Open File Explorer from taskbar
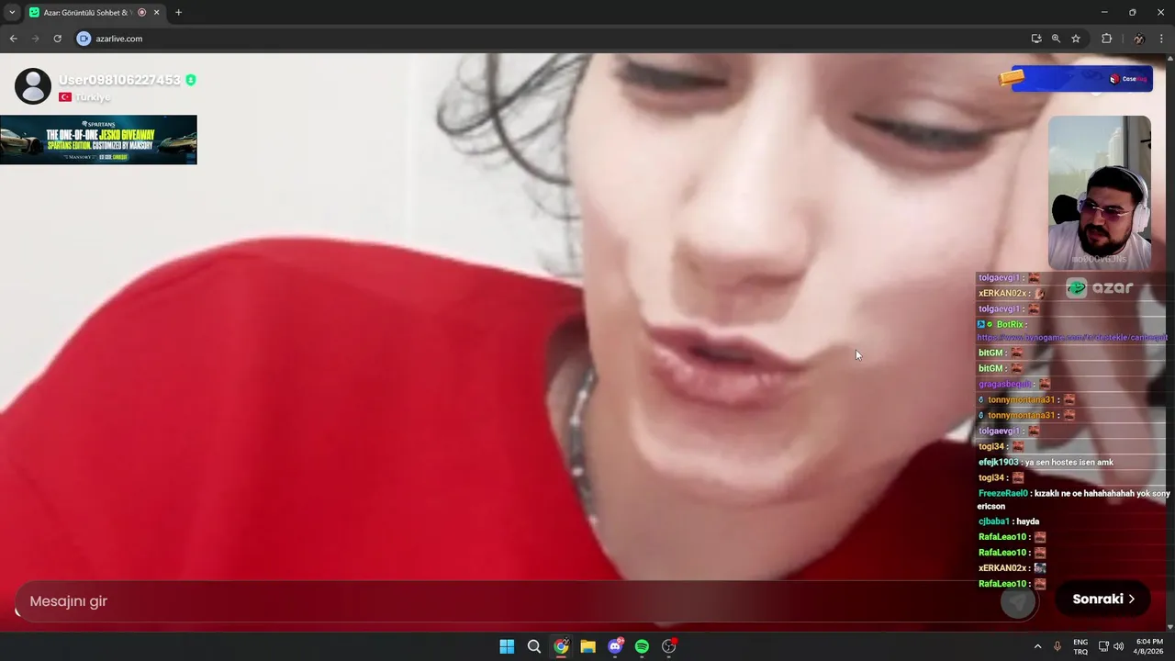 click(x=587, y=646)
